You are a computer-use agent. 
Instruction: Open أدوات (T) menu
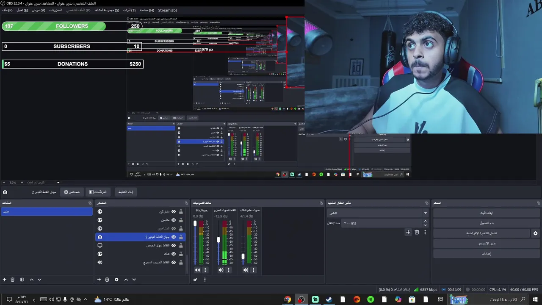tap(129, 10)
